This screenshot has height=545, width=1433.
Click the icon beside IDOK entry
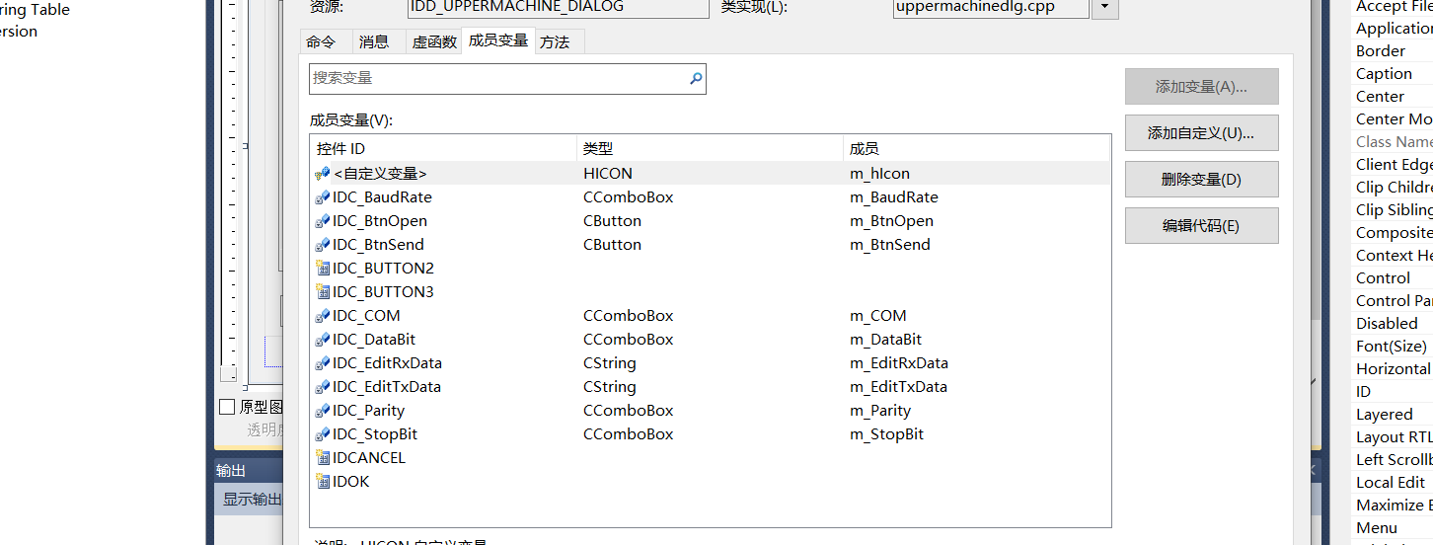coord(322,482)
